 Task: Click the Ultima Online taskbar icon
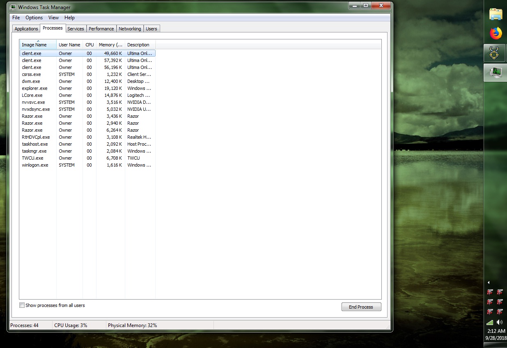[495, 53]
